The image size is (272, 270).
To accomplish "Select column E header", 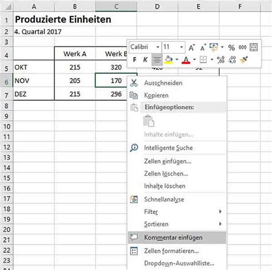I will pos(199,7).
